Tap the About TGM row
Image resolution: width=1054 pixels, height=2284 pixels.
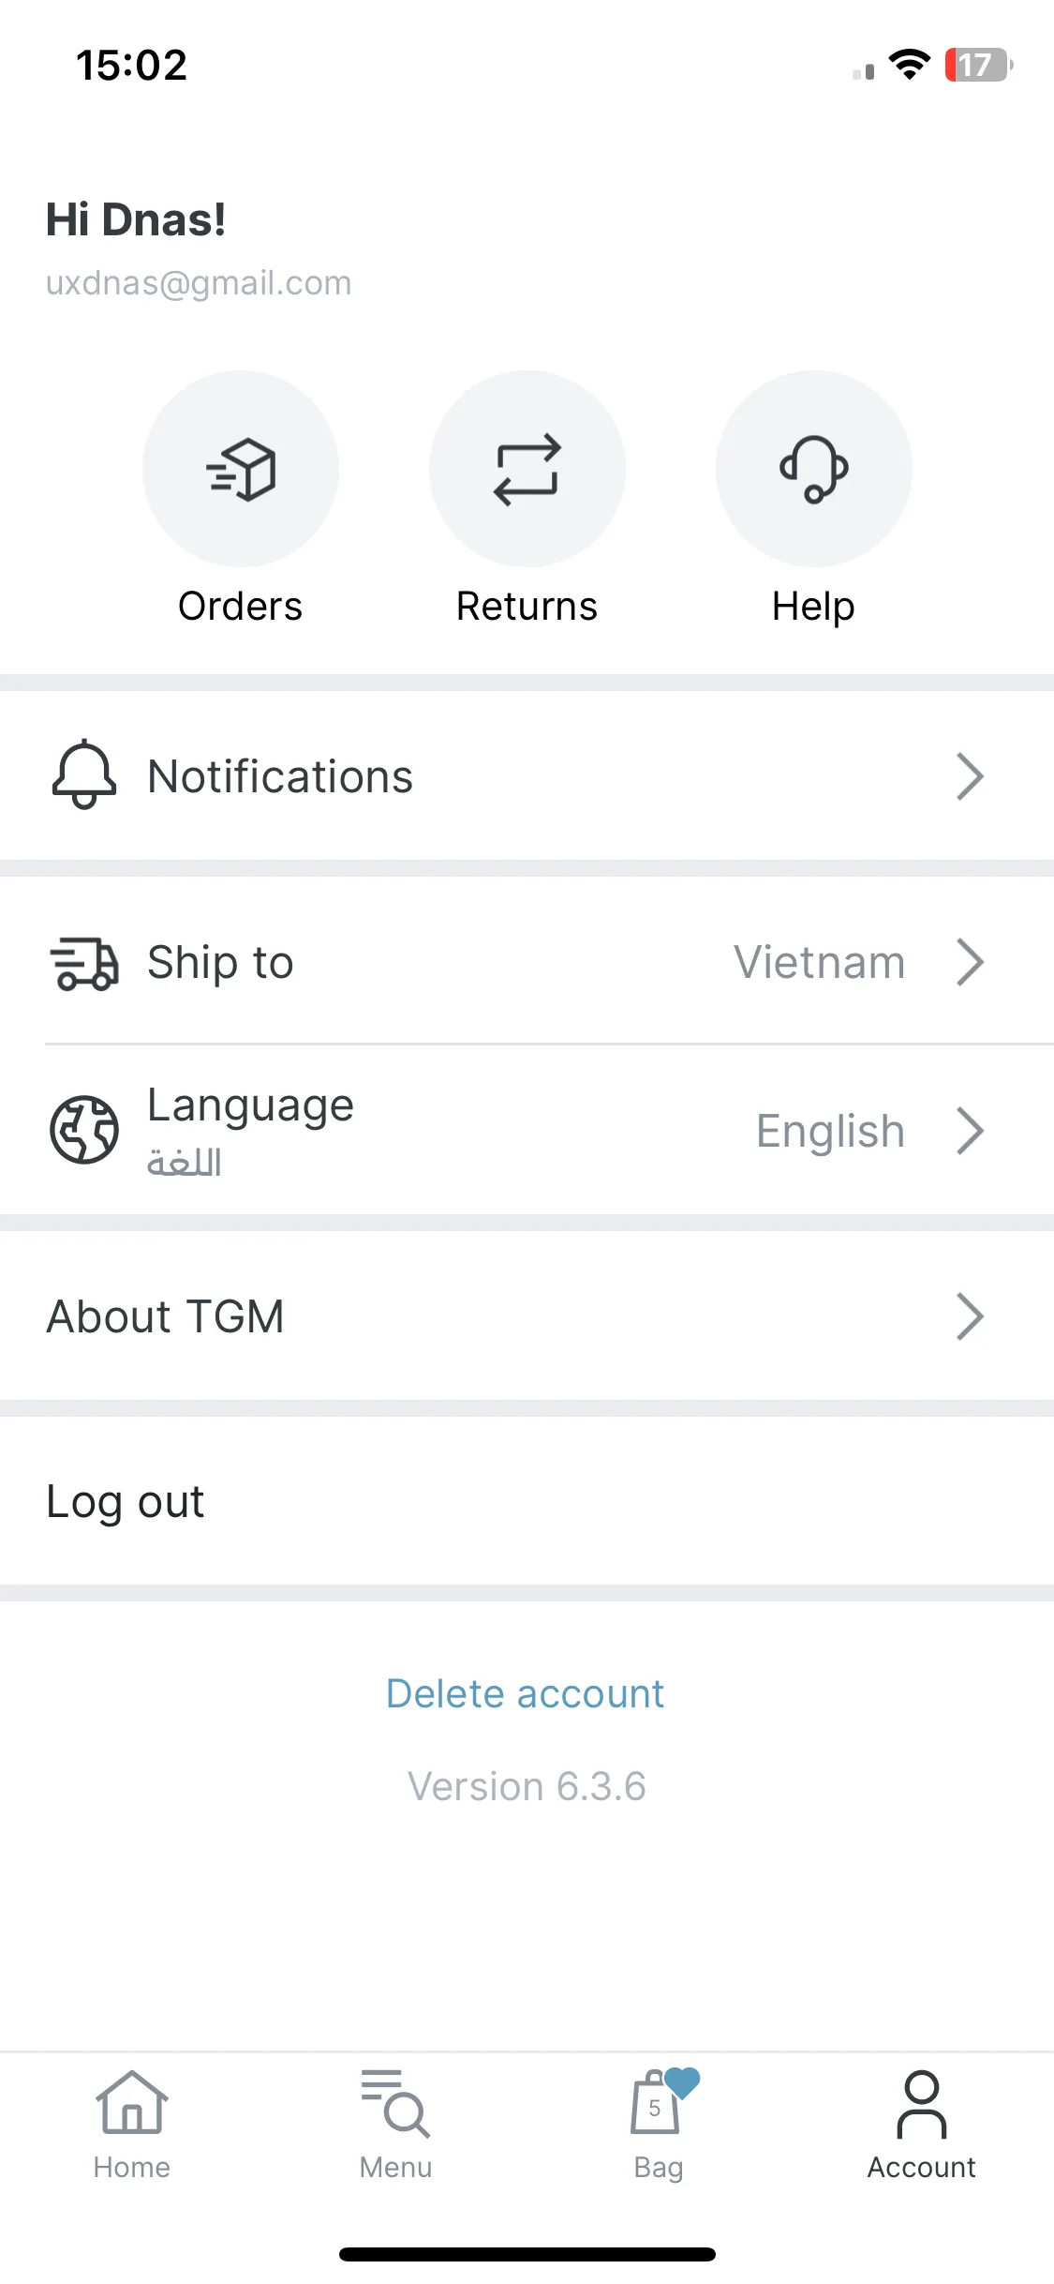coord(527,1316)
